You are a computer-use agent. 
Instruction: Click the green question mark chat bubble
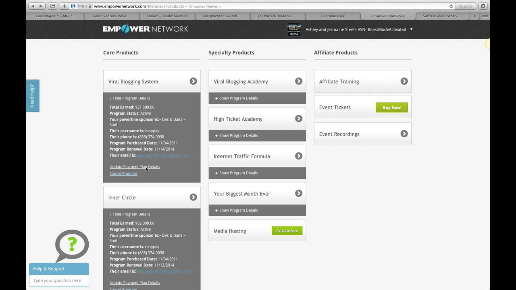click(72, 246)
